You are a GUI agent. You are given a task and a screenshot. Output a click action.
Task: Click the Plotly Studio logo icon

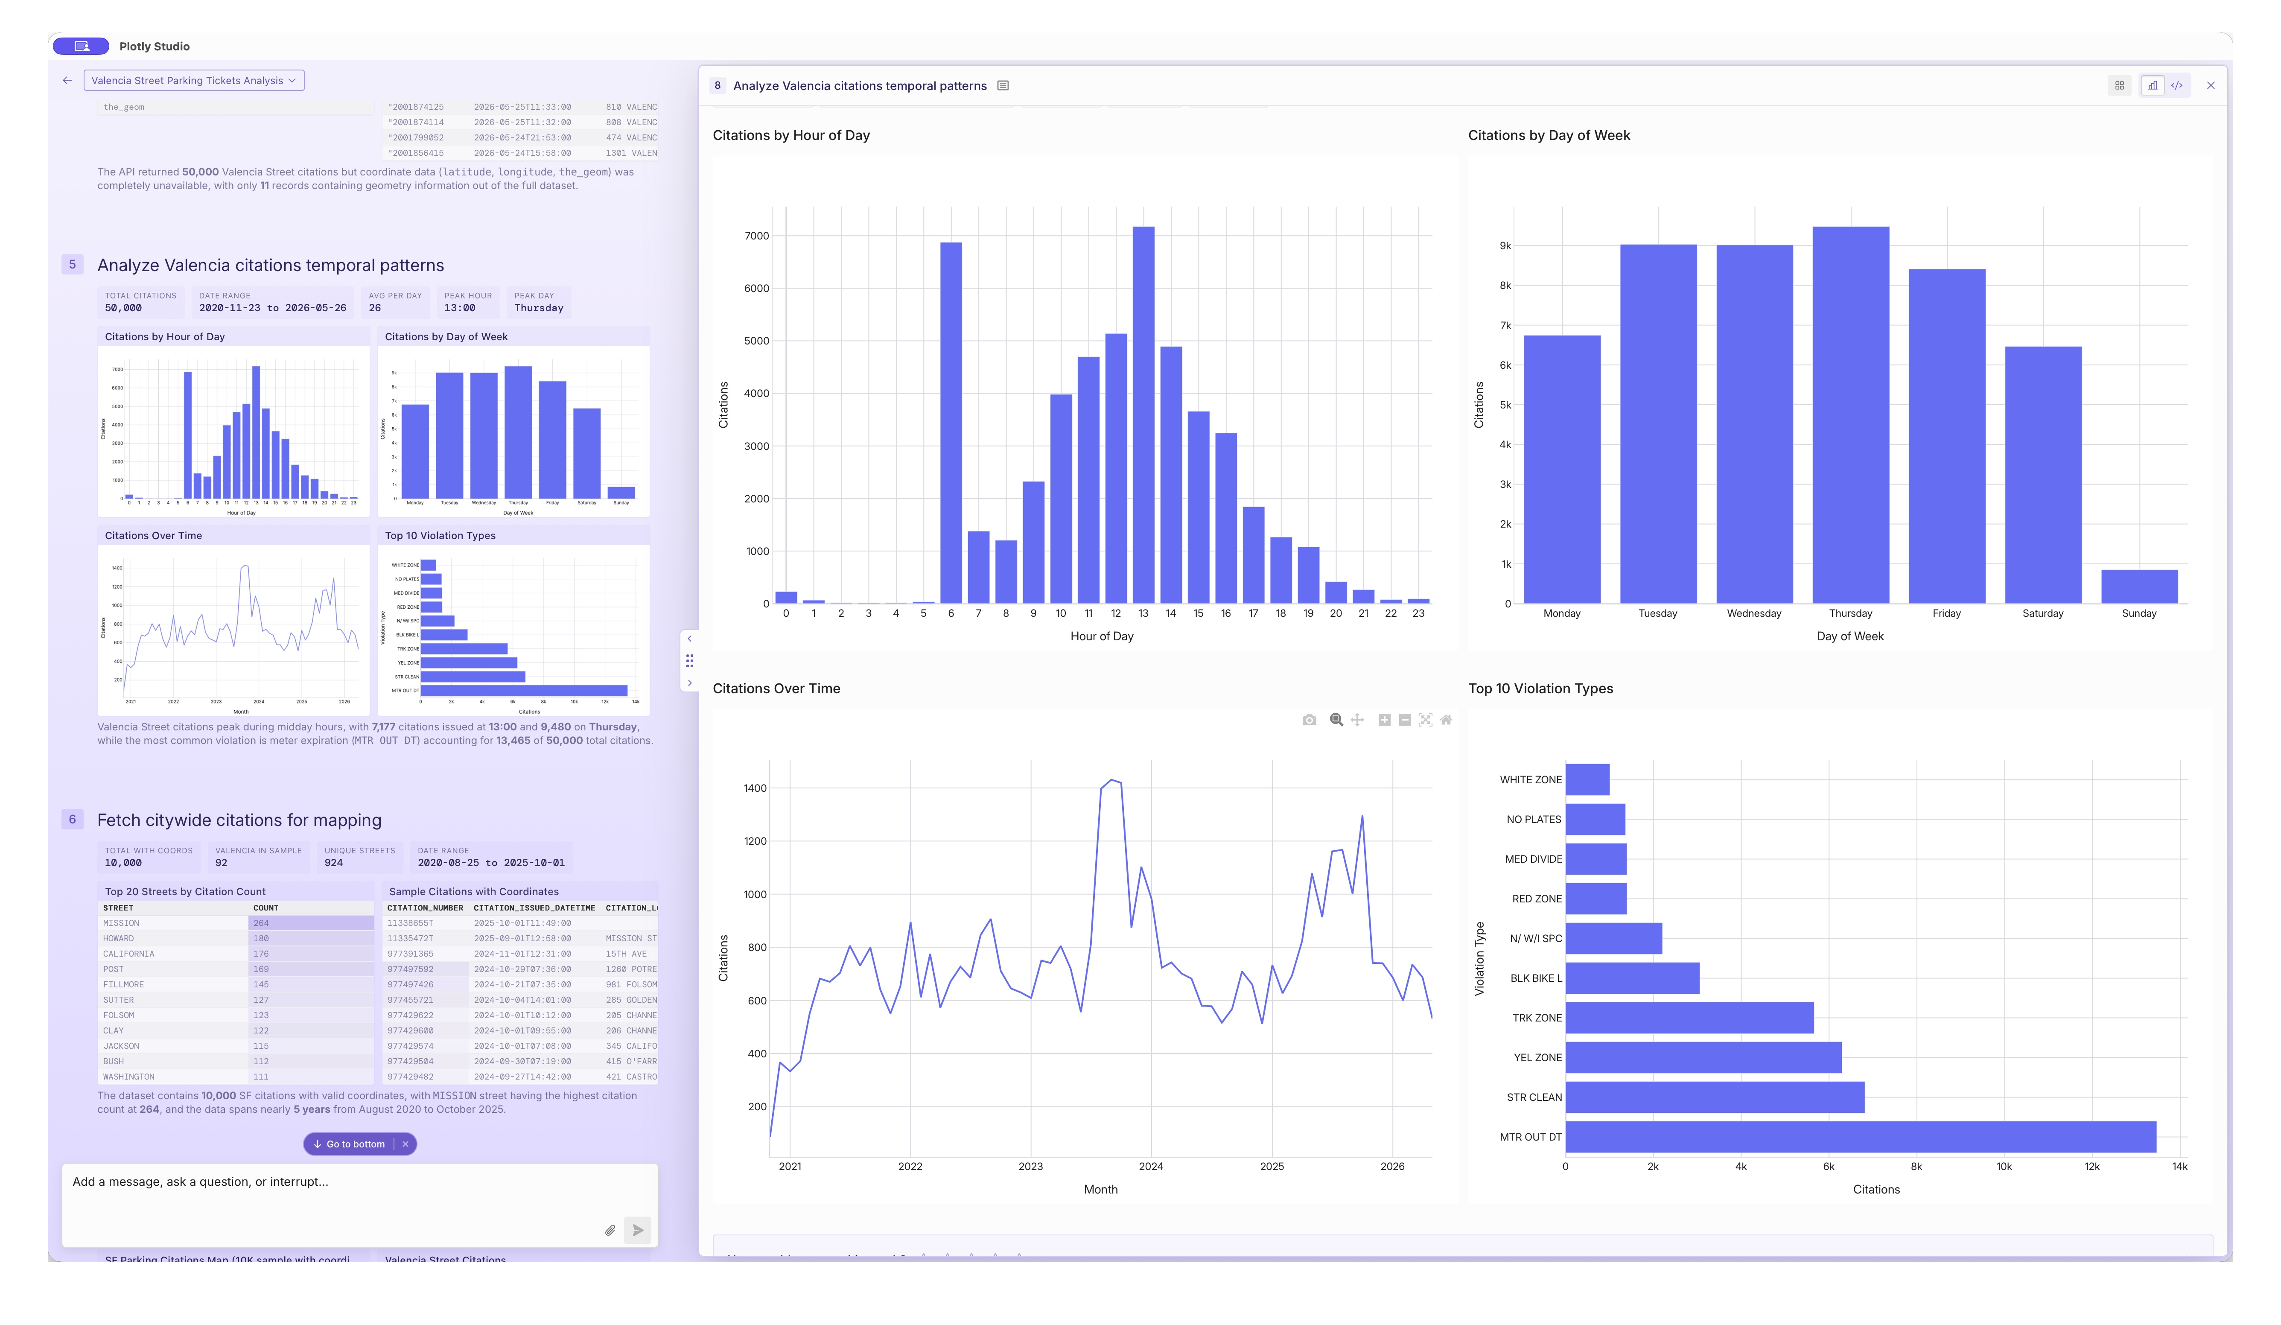[x=82, y=46]
